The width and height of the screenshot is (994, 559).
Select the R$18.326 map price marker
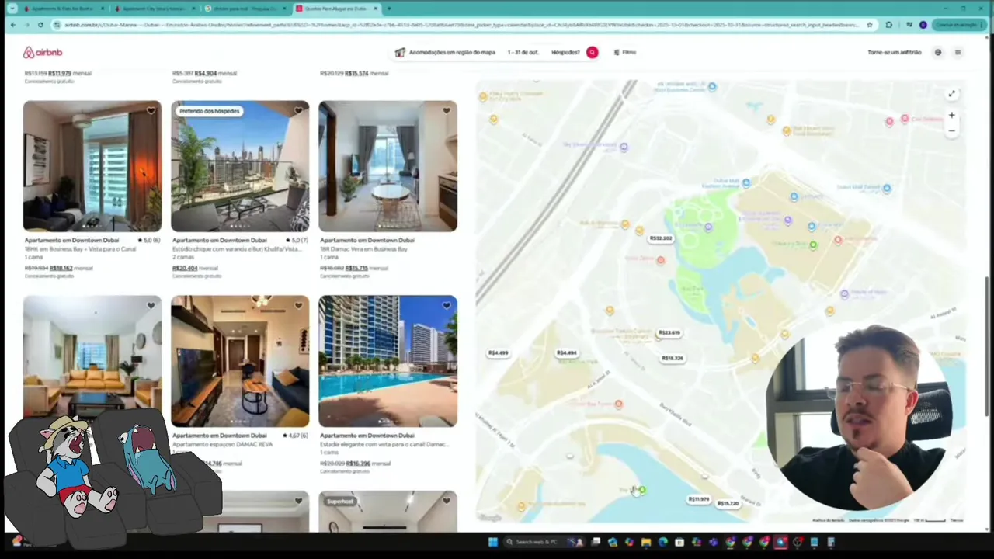[673, 358]
